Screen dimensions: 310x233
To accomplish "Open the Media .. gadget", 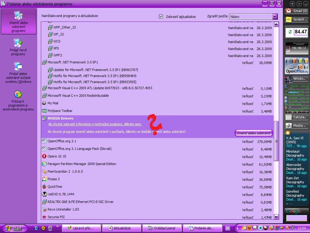I will 297,126.
